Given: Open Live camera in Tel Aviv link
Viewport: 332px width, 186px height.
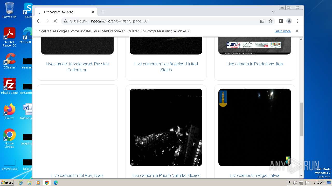Looking at the screenshot, I should (77, 175).
